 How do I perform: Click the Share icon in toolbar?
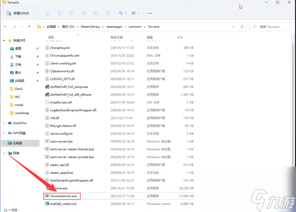[x=96, y=13]
